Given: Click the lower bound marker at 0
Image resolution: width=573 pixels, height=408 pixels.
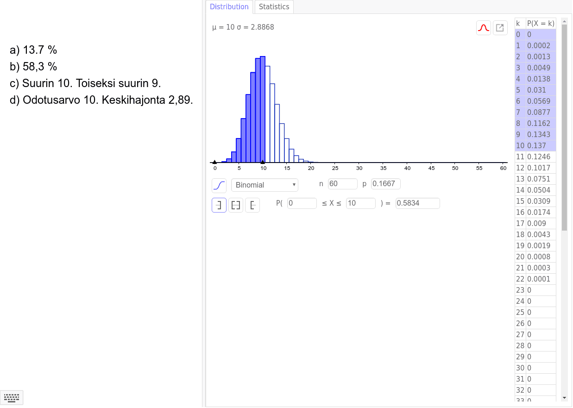Looking at the screenshot, I should coord(214,162).
